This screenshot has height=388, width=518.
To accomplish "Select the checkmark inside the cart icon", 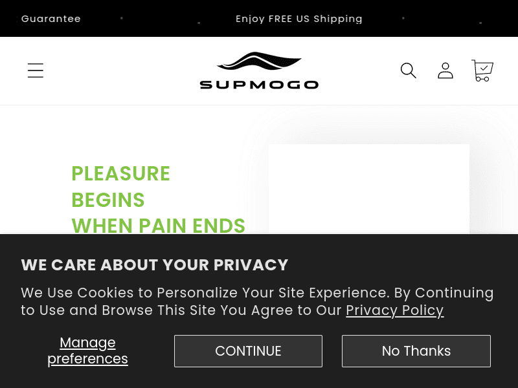I will [x=484, y=67].
